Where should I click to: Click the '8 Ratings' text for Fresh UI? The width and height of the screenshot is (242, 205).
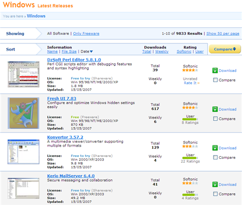(x=190, y=123)
